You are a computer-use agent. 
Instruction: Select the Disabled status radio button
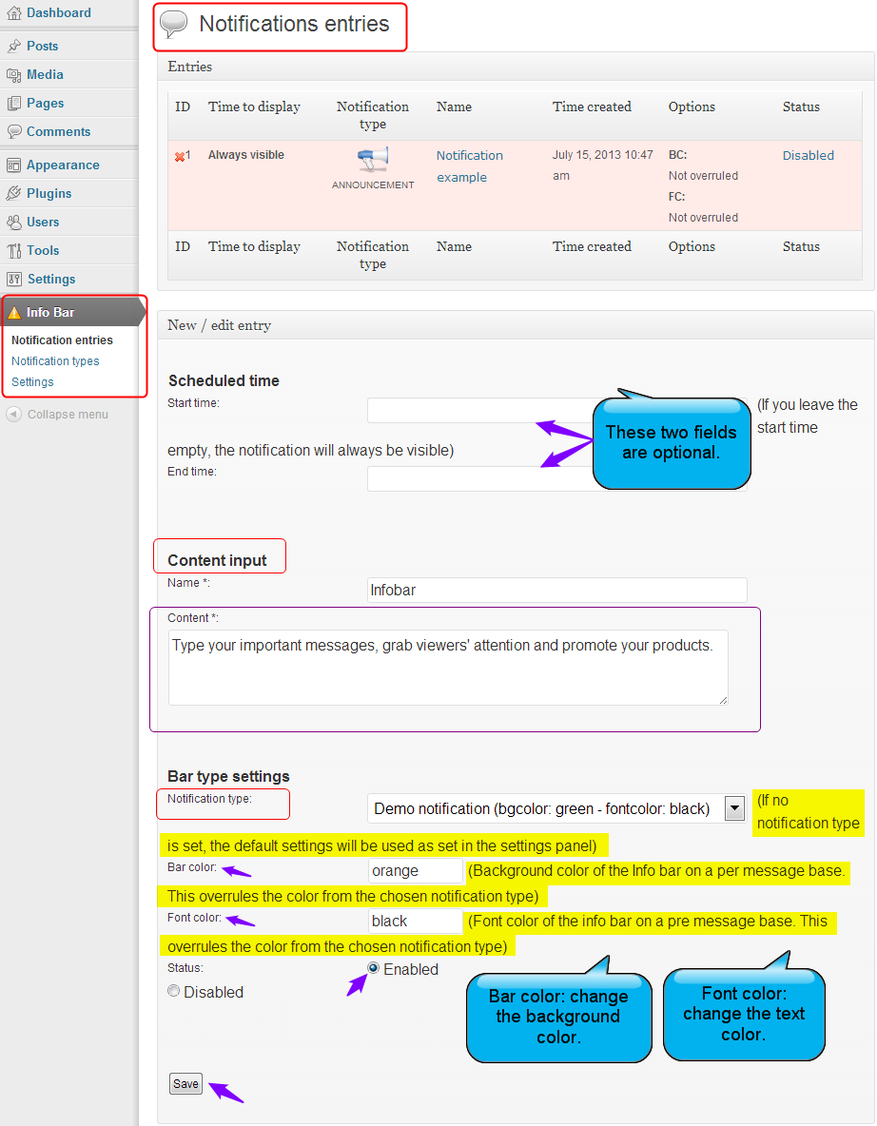coord(173,991)
